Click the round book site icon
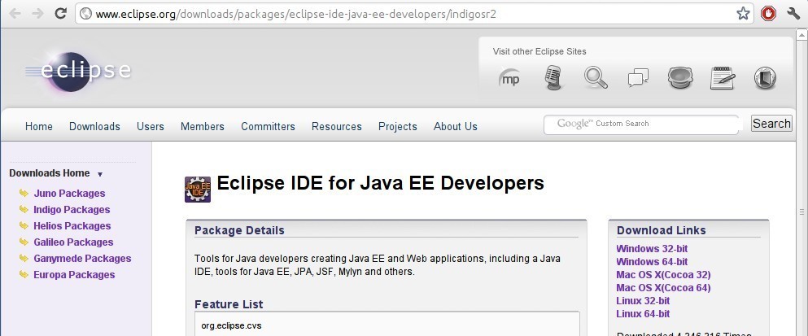This screenshot has width=808, height=336. (x=765, y=78)
